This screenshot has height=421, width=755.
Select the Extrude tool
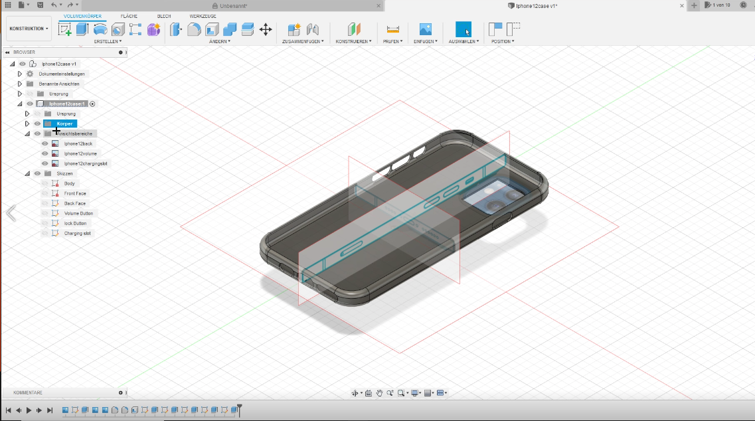82,29
